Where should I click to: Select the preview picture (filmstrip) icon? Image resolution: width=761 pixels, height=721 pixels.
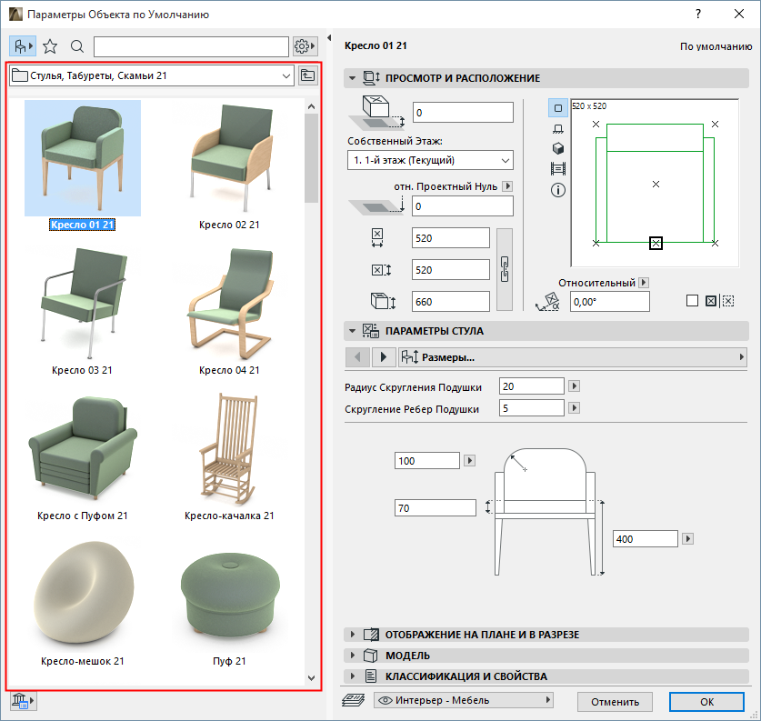[x=558, y=169]
